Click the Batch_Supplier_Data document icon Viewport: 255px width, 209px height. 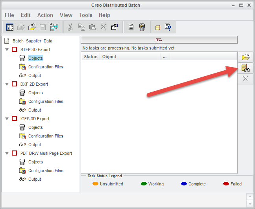[7, 41]
